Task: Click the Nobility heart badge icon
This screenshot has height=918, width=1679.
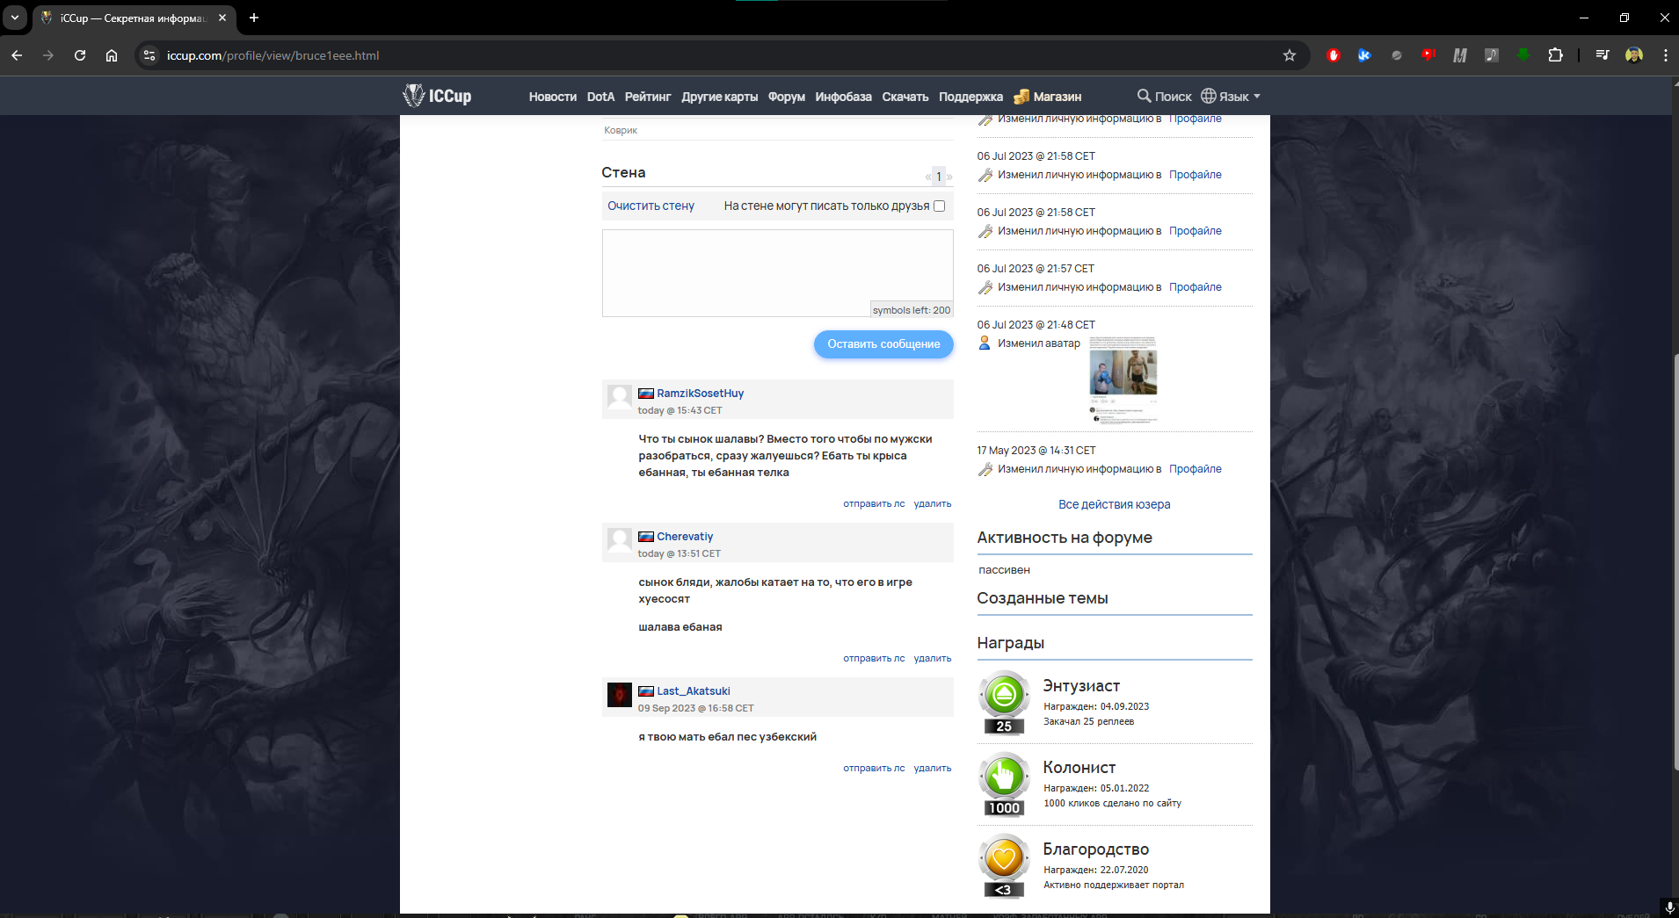Action: [x=1004, y=865]
